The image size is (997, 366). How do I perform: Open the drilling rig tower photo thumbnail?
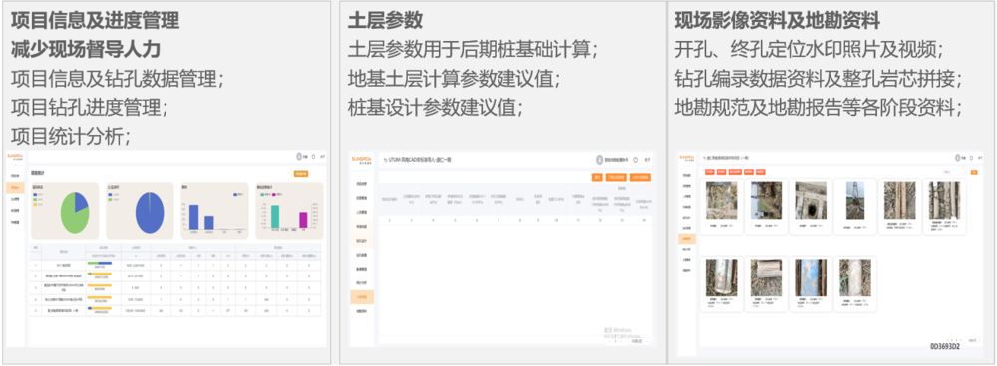click(x=855, y=201)
